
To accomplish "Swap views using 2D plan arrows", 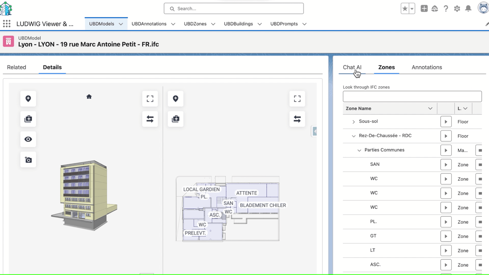I will pos(297,119).
